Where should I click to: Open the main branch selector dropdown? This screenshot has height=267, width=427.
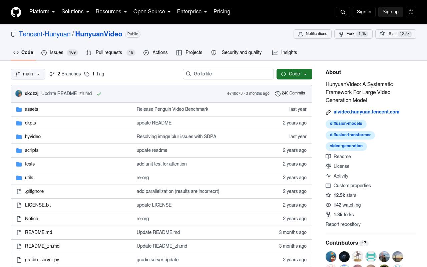28,74
